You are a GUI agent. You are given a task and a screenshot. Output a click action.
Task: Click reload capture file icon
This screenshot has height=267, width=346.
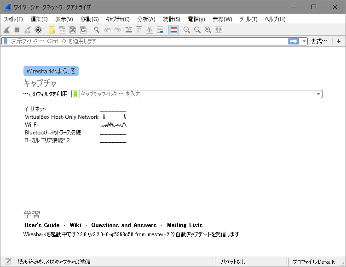[x=83, y=30]
